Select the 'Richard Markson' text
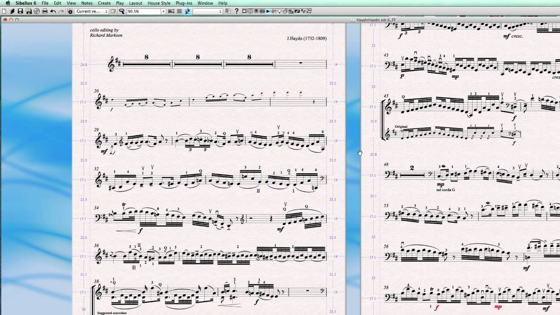Image resolution: width=560 pixels, height=315 pixels. point(106,35)
